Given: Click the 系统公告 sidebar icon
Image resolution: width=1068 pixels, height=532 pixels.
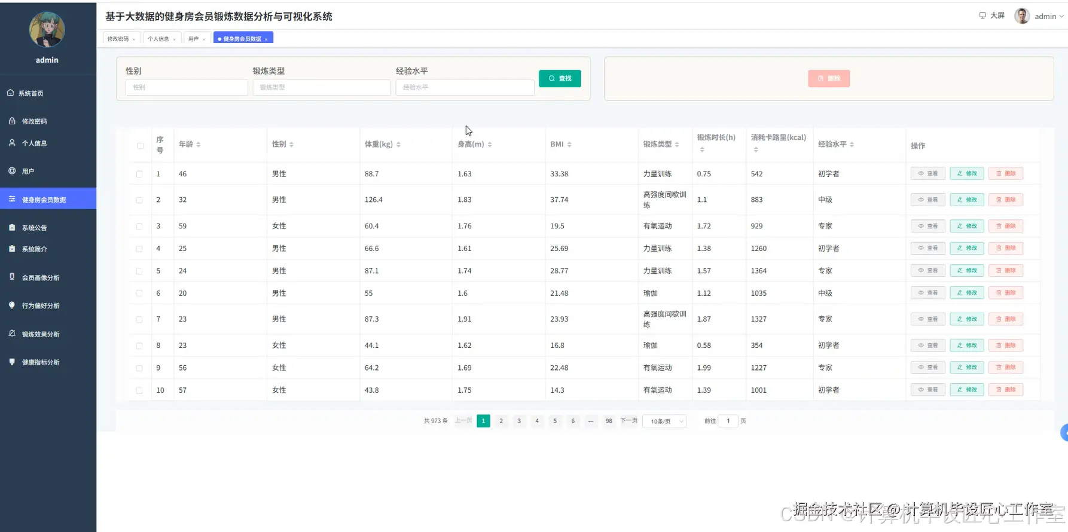Looking at the screenshot, I should pyautogui.click(x=12, y=227).
